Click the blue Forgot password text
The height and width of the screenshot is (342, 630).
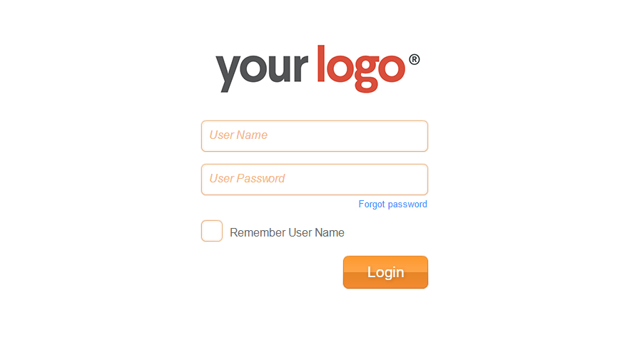pos(392,204)
